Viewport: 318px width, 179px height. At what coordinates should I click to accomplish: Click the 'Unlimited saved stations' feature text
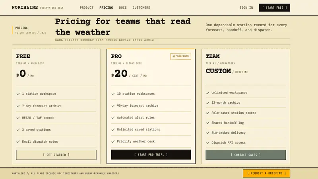[x=138, y=130]
